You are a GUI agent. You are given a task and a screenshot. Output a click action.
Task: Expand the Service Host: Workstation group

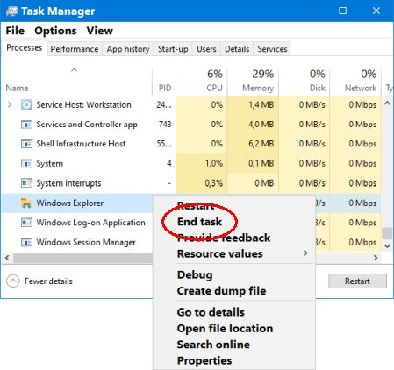[10, 104]
